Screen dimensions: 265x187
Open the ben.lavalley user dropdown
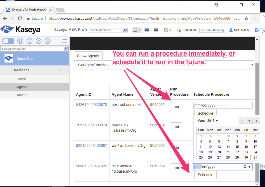pyautogui.click(x=243, y=30)
